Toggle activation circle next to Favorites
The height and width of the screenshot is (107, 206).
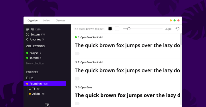27,39
